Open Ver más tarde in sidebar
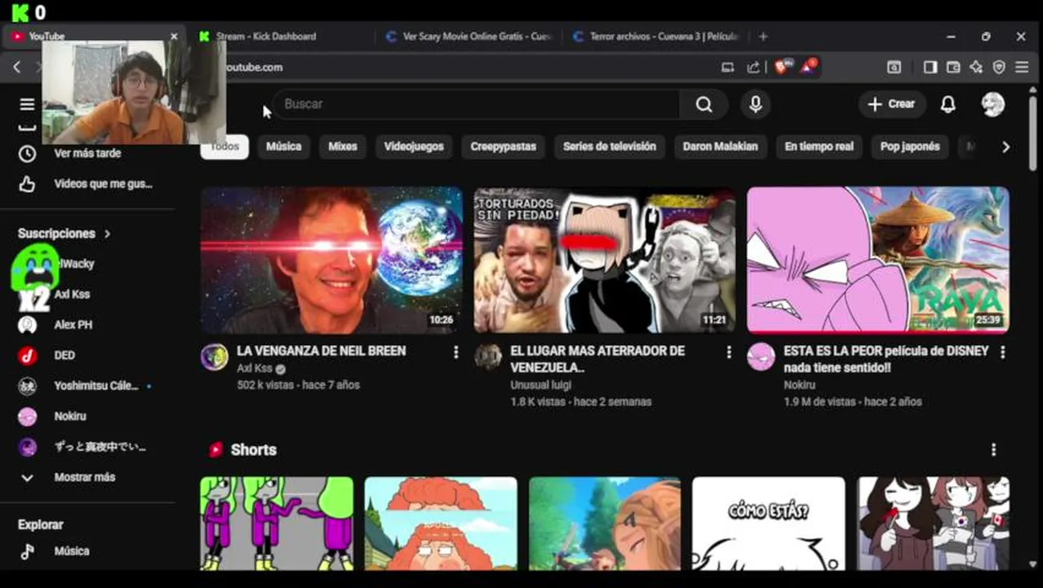This screenshot has height=588, width=1043. coord(89,153)
